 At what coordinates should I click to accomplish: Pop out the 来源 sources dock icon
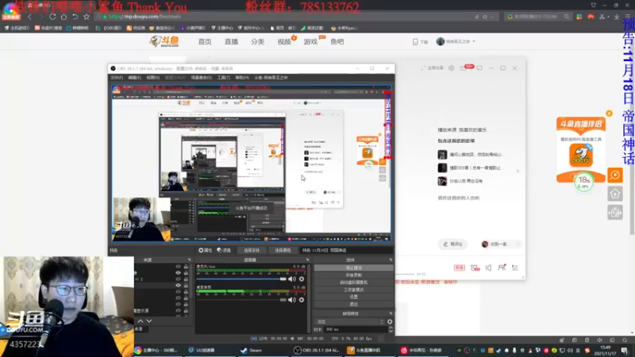point(189,260)
